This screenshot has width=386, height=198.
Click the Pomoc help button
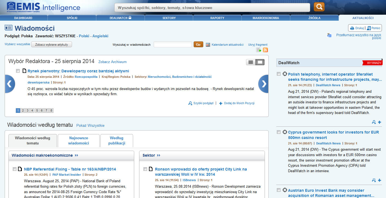tap(374, 28)
